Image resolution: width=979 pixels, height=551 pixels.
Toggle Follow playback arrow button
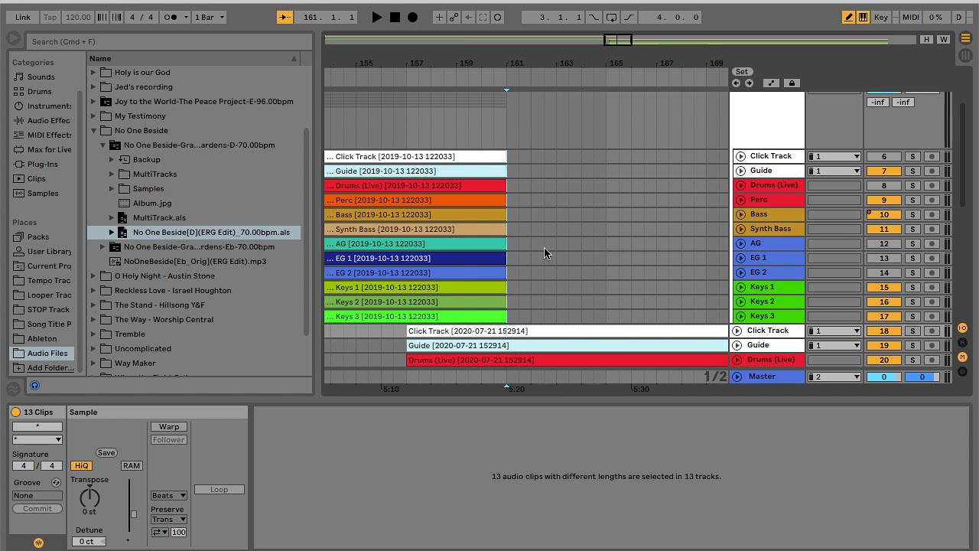click(285, 17)
